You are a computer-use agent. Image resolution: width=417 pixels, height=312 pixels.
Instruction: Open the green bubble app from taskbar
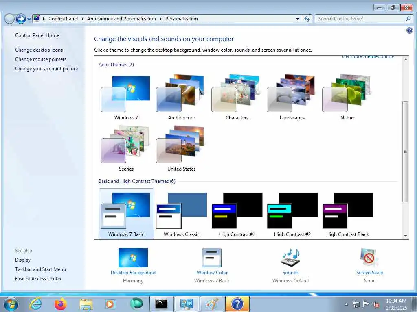136,303
